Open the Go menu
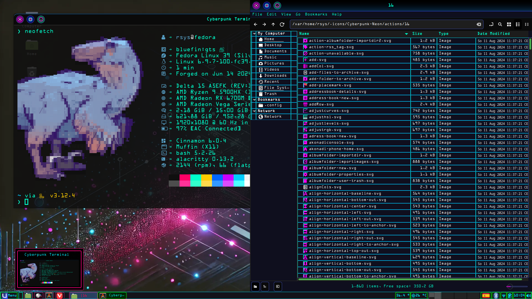This screenshot has height=299, width=532. coord(298,14)
